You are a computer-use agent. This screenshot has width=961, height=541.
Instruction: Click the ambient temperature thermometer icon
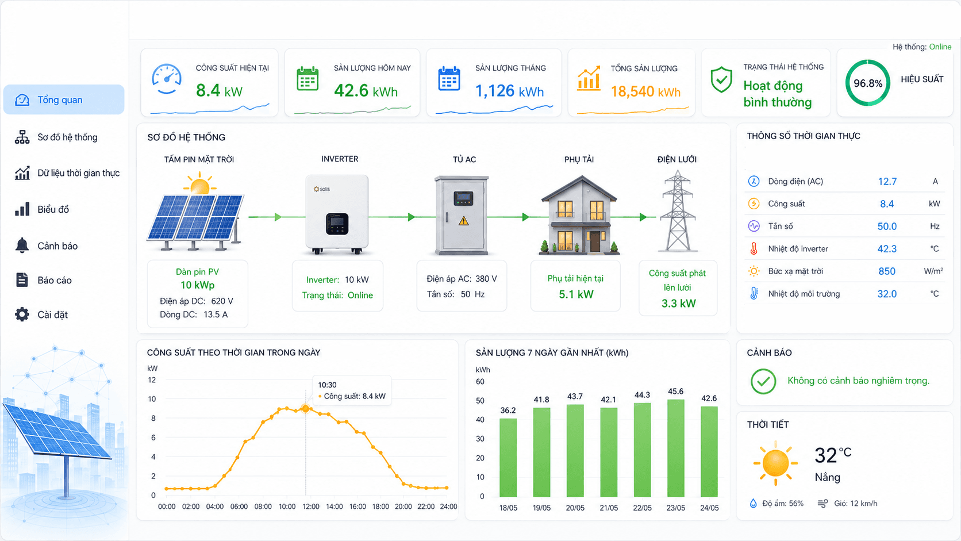click(754, 293)
